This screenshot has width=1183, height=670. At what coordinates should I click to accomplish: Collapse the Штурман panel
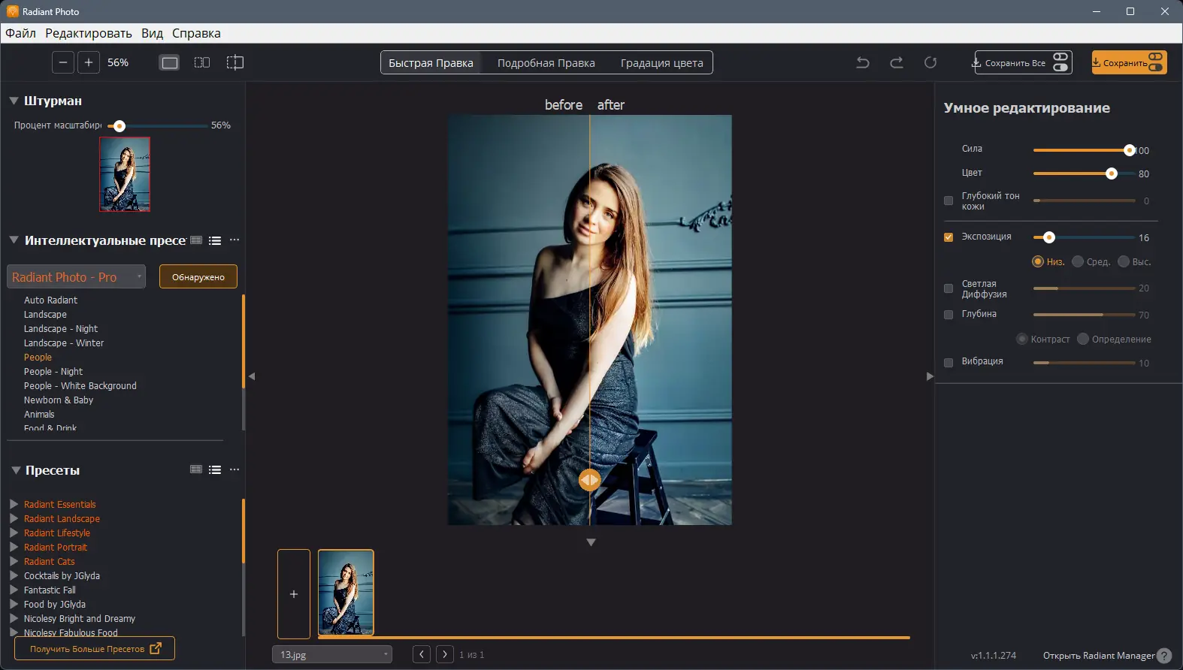(x=14, y=101)
